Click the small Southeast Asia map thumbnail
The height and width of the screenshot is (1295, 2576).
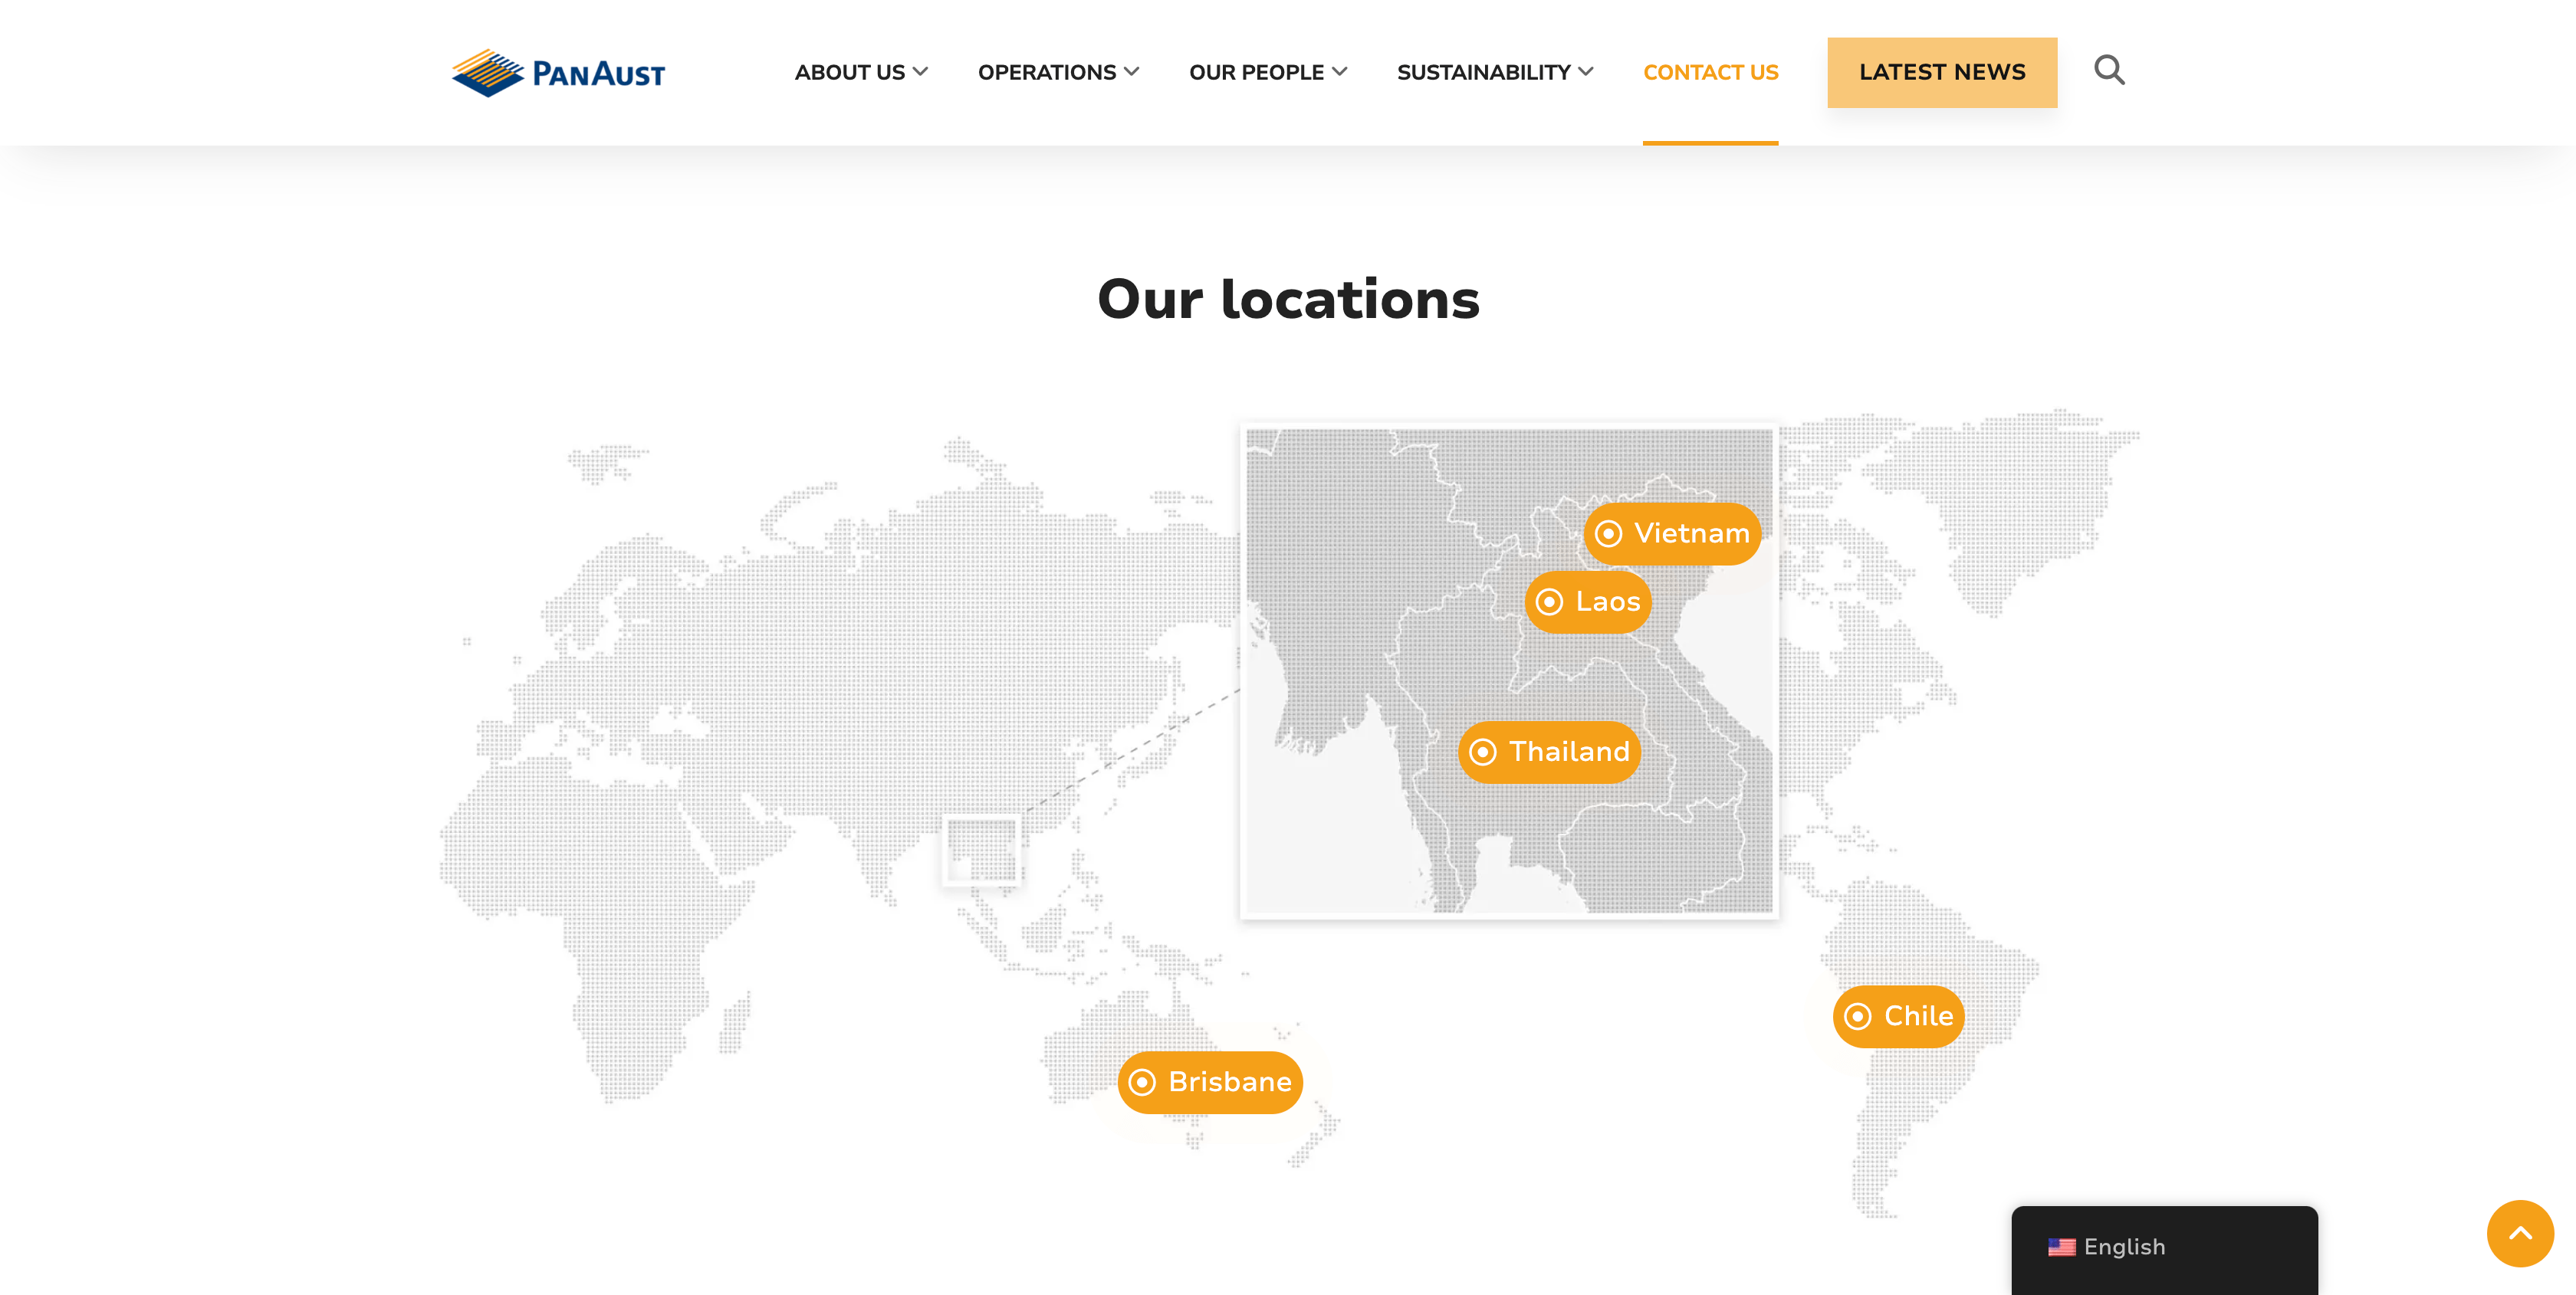tap(982, 849)
